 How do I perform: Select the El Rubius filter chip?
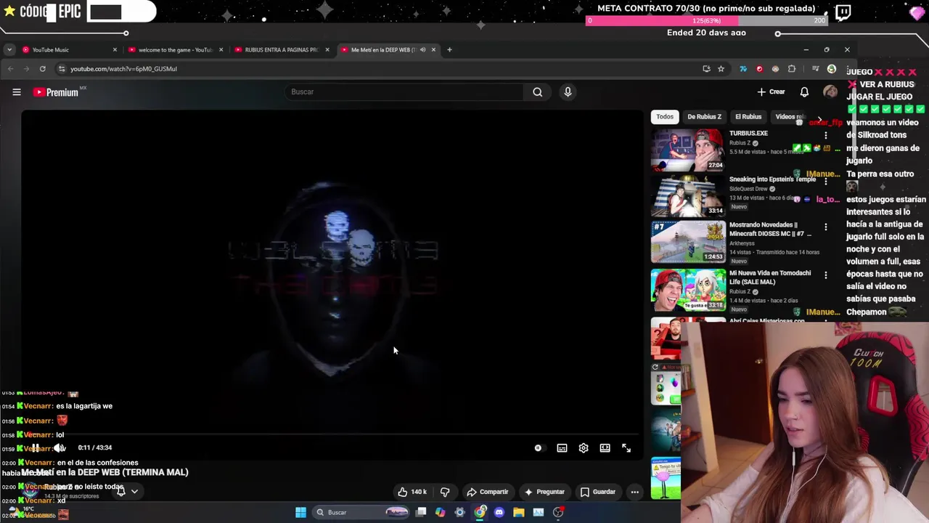tap(748, 116)
